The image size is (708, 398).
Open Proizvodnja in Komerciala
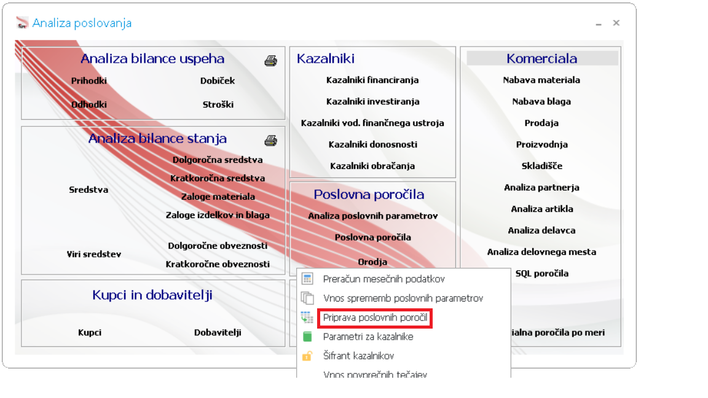(x=542, y=144)
